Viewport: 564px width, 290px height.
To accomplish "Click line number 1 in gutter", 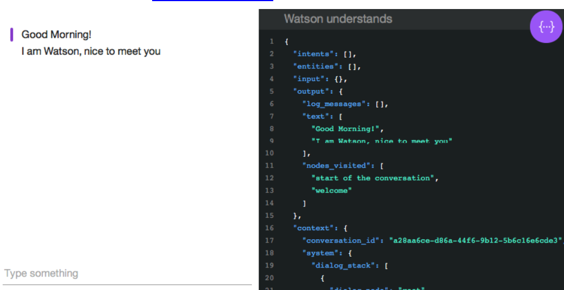I will click(x=271, y=42).
